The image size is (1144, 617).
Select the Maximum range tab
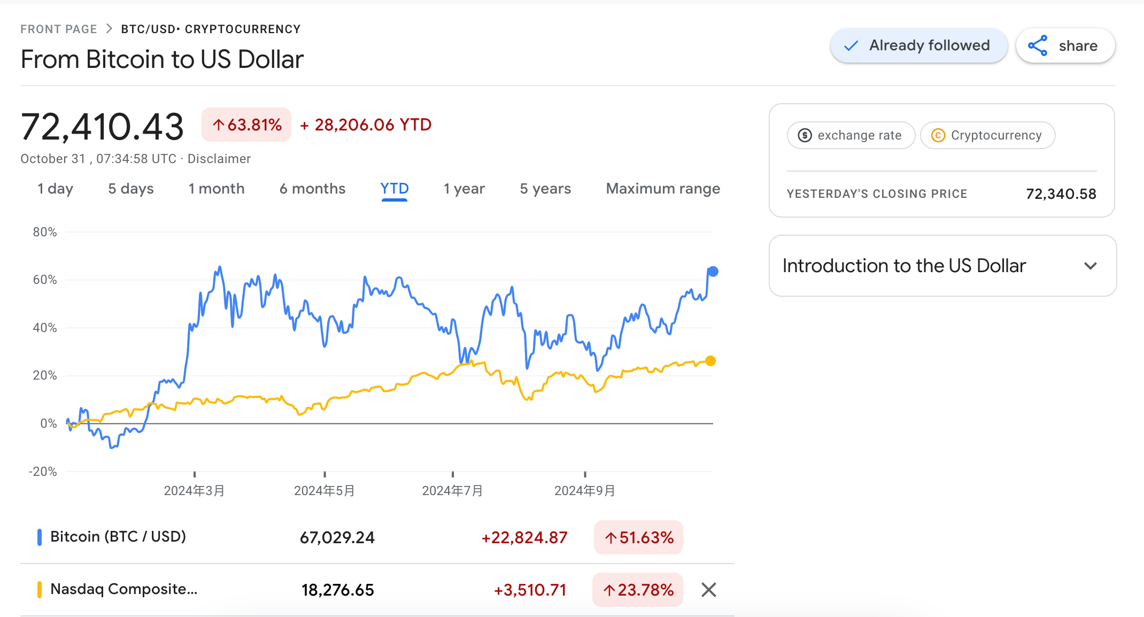[663, 189]
